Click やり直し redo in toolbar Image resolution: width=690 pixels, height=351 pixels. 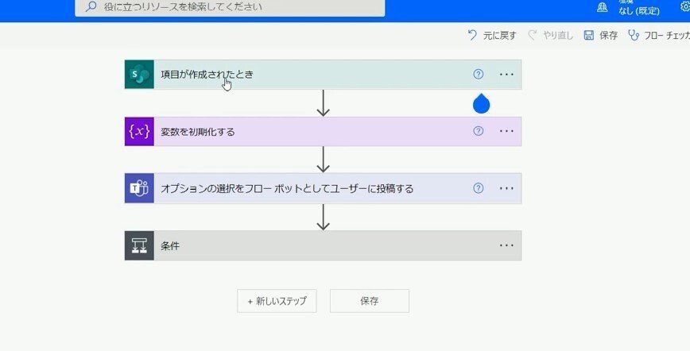click(551, 35)
